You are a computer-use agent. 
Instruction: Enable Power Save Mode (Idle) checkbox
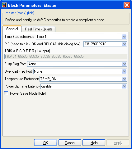click(6, 93)
